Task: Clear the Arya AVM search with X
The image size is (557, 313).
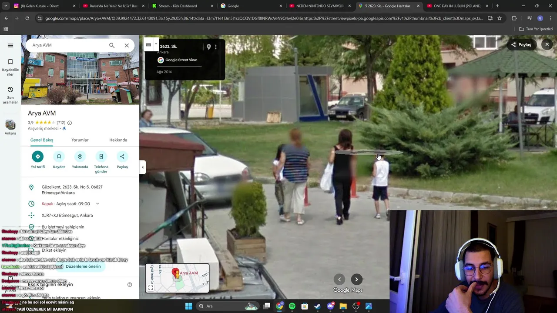Action: (x=127, y=45)
